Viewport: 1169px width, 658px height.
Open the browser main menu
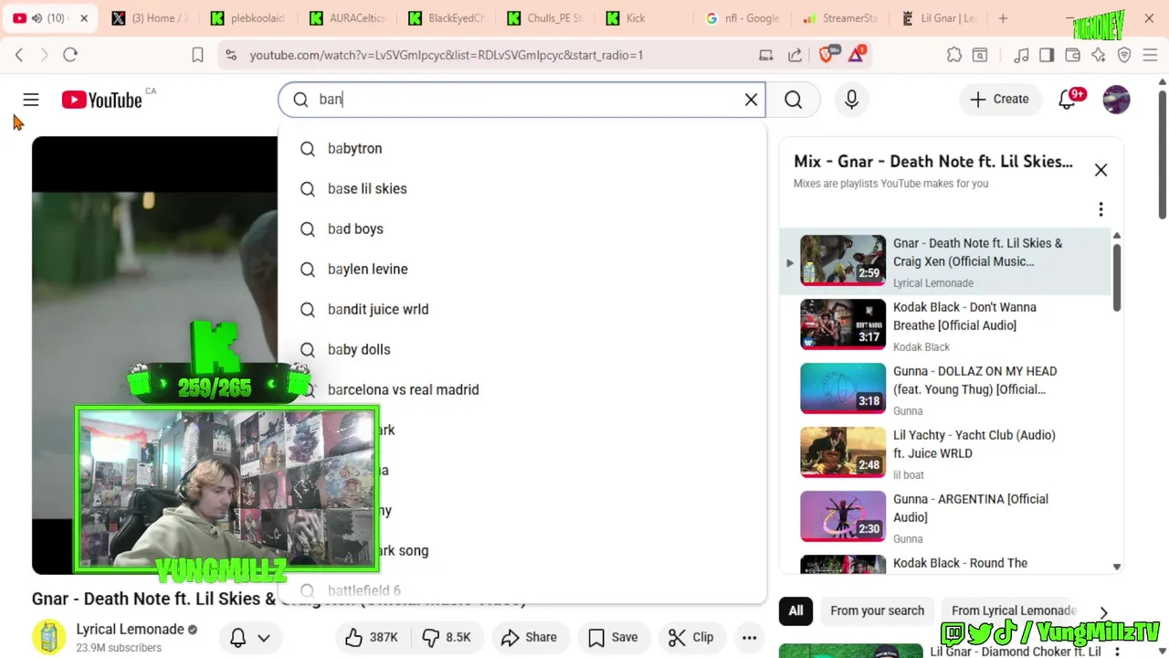coord(1150,55)
